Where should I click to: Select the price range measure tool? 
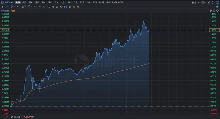pyautogui.click(x=29, y=7)
